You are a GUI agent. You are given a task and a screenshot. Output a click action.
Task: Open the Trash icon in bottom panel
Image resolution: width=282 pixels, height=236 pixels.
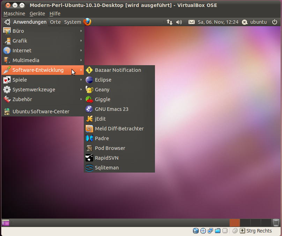pyautogui.click(x=276, y=222)
